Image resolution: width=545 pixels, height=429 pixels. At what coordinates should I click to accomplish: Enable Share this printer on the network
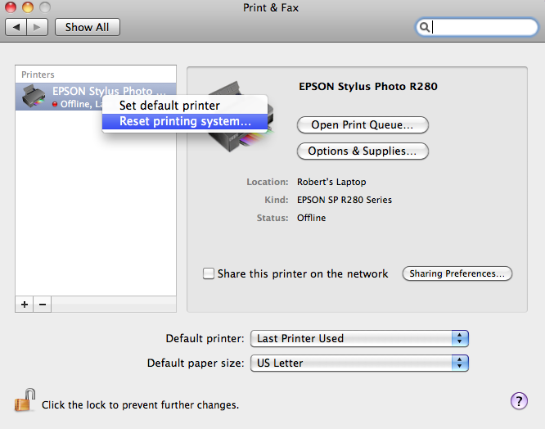209,273
